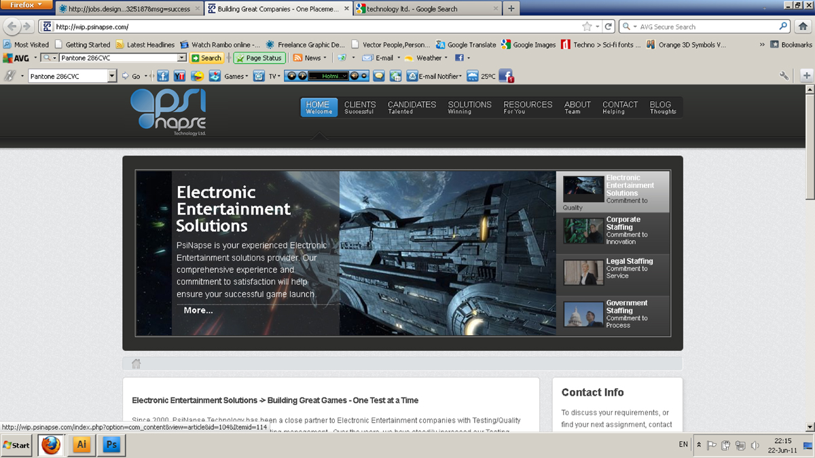The width and height of the screenshot is (815, 458).
Task: Open toolbar options wrench icon
Action: tap(784, 76)
